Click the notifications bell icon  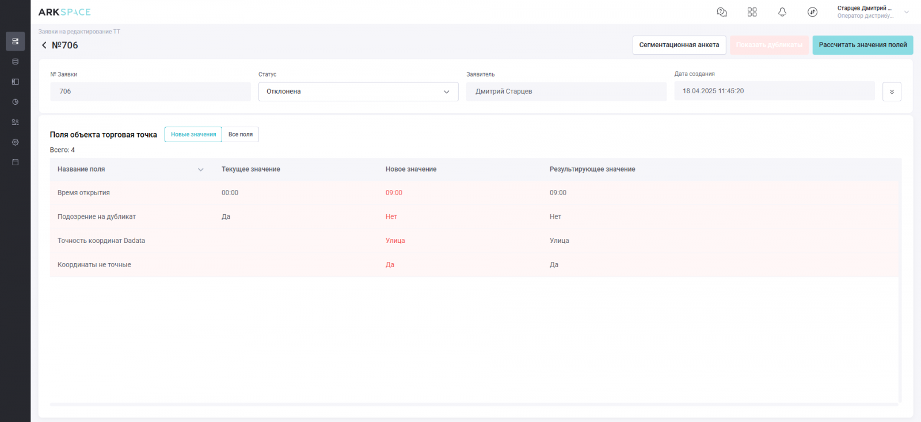(x=782, y=12)
